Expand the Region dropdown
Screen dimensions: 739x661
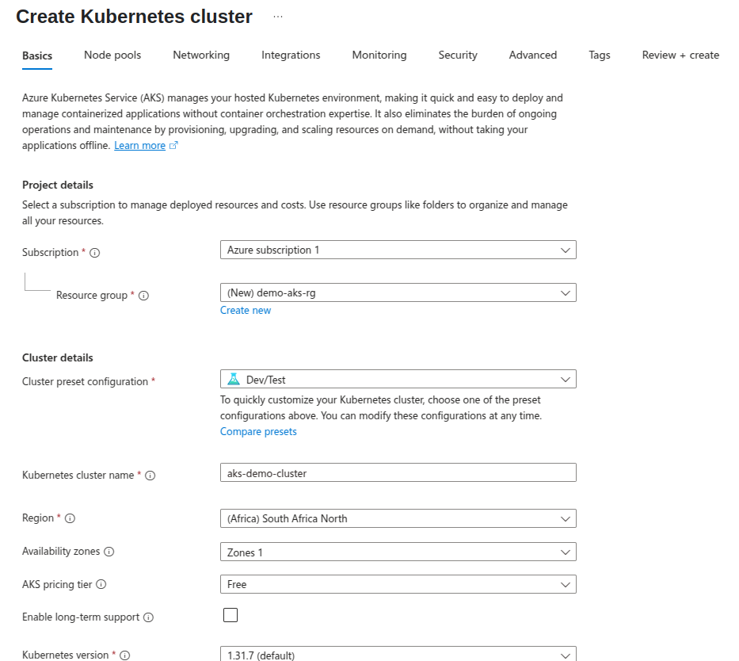click(398, 518)
